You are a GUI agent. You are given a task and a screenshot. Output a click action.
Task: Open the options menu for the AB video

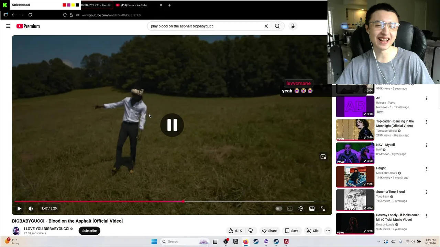[x=426, y=98]
